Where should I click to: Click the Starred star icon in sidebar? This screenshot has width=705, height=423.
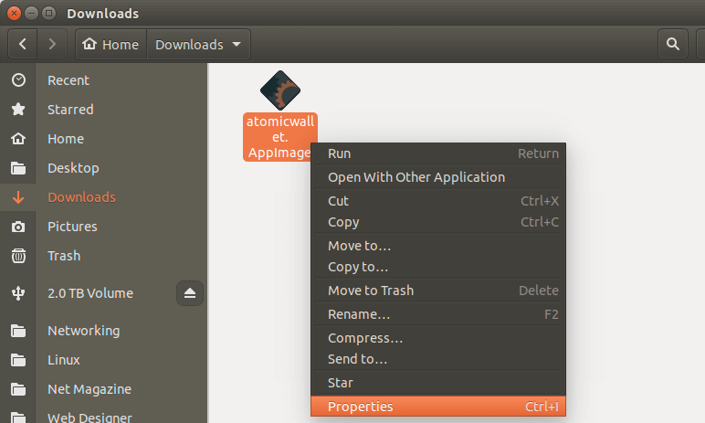pyautogui.click(x=17, y=110)
